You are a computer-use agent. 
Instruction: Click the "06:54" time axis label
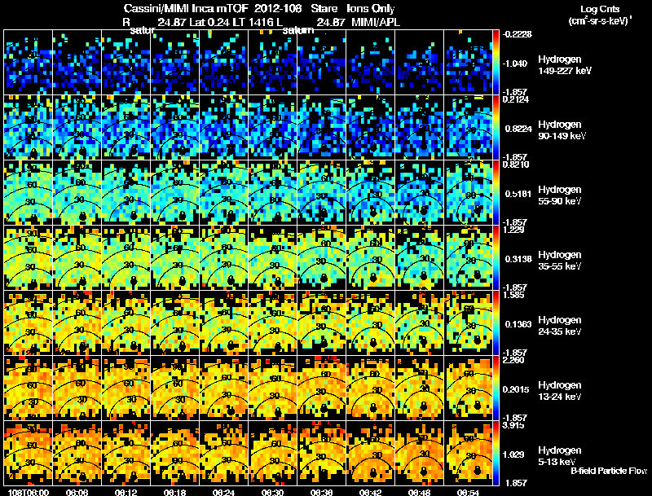pos(468,492)
